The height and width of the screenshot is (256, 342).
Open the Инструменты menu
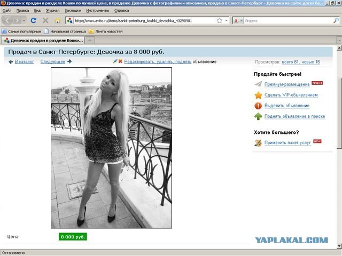98,11
